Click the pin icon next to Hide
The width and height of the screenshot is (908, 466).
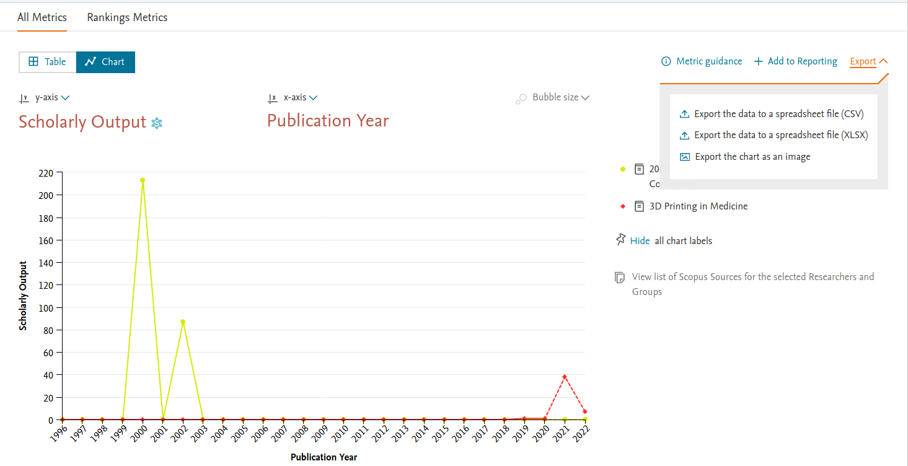(620, 240)
